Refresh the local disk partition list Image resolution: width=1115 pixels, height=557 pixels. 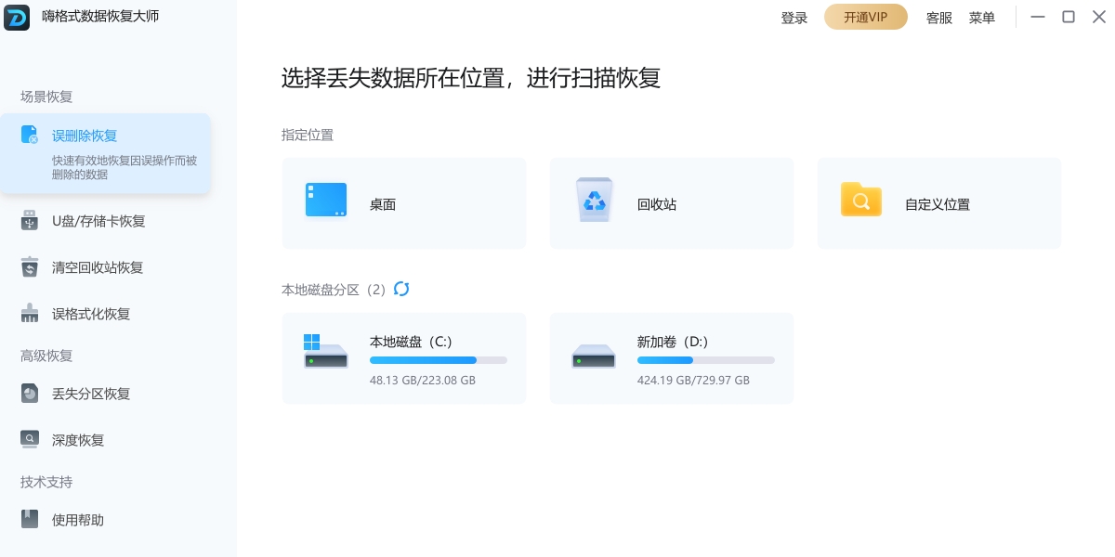click(401, 290)
